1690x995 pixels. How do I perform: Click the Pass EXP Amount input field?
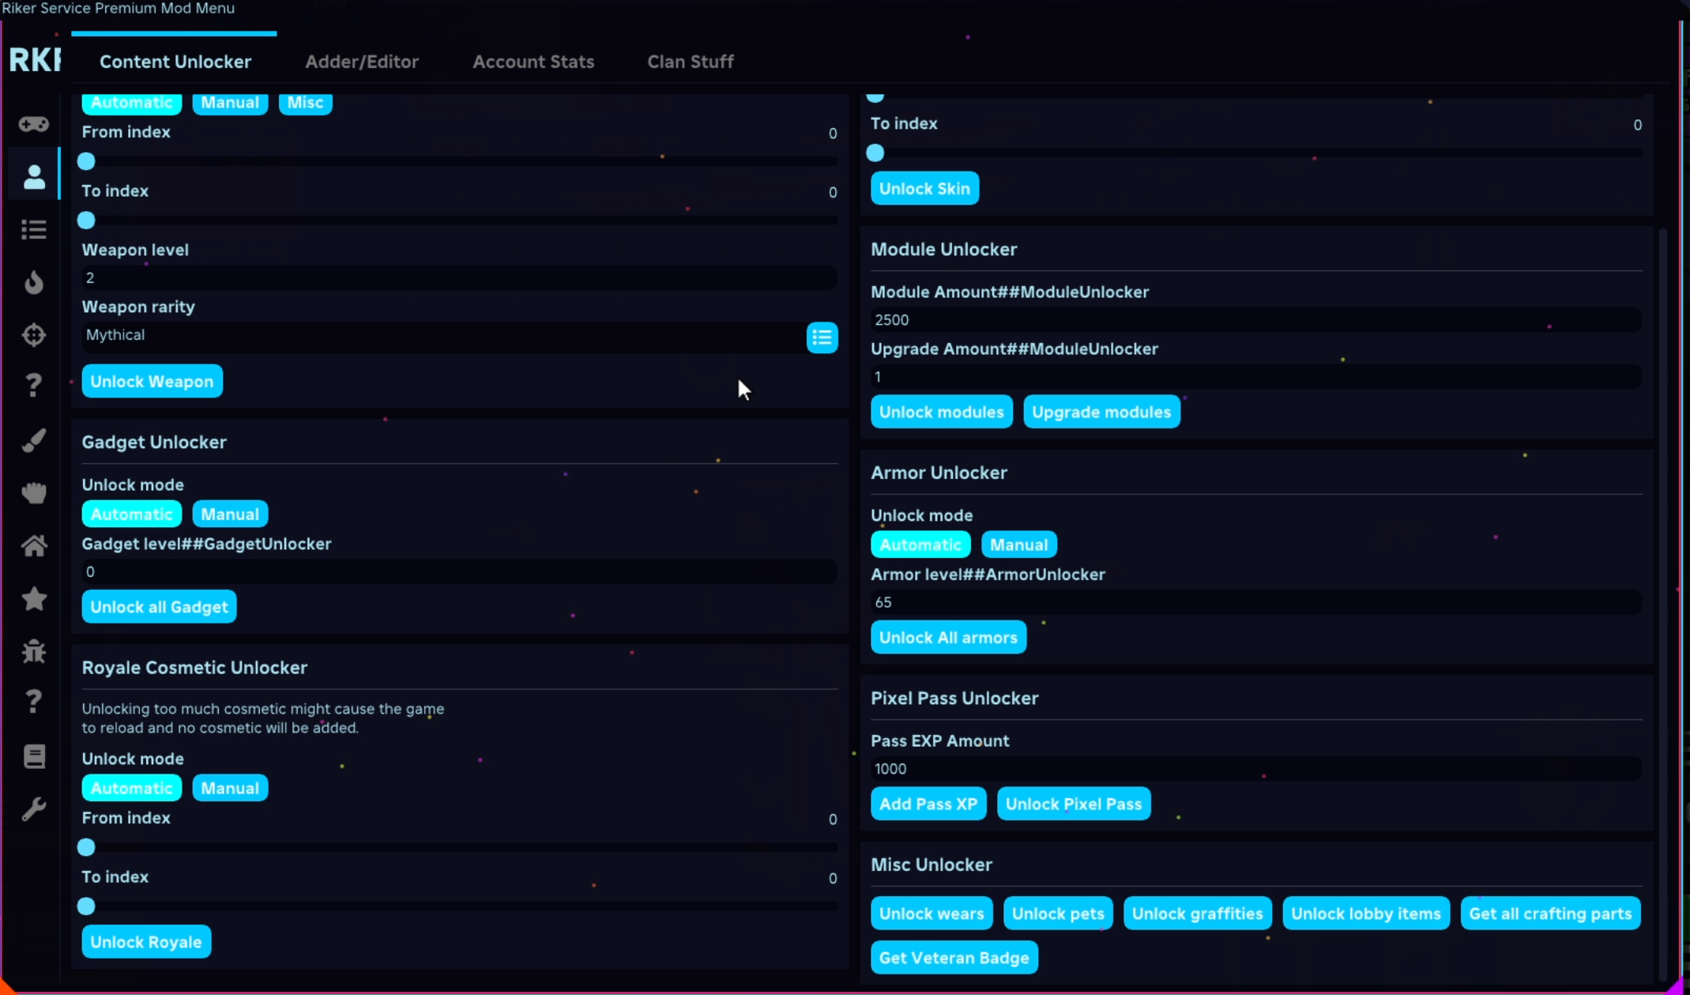pyautogui.click(x=1255, y=769)
